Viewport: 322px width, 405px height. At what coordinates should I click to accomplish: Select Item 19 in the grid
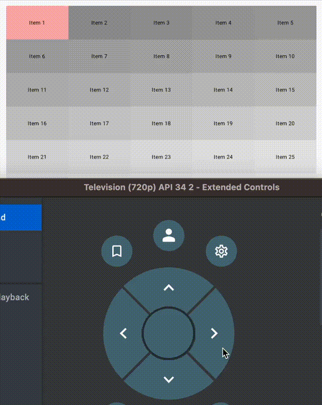(x=223, y=123)
